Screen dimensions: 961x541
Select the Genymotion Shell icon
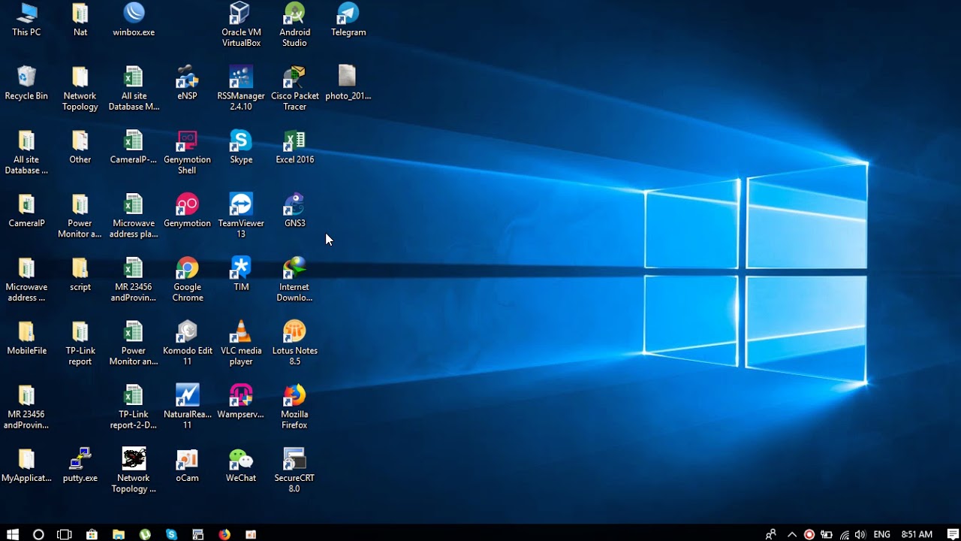point(187,153)
